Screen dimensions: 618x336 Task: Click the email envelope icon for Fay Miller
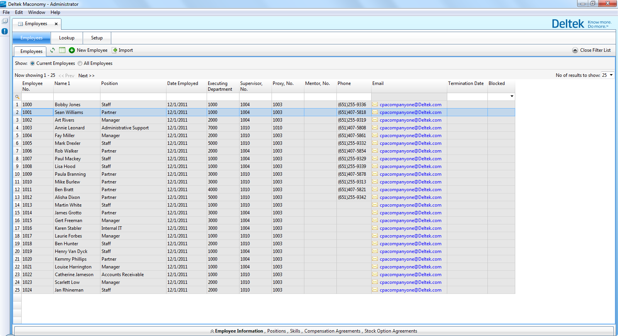point(375,135)
